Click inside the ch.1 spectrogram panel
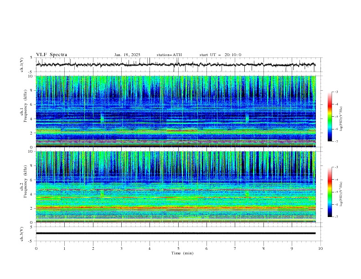 coord(175,111)
